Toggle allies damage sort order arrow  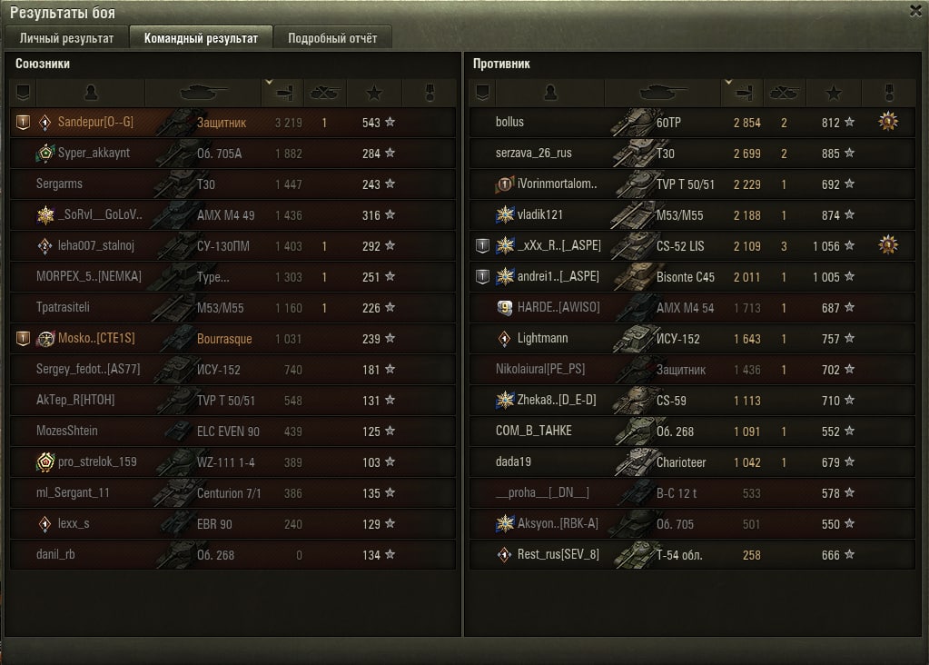pos(269,83)
